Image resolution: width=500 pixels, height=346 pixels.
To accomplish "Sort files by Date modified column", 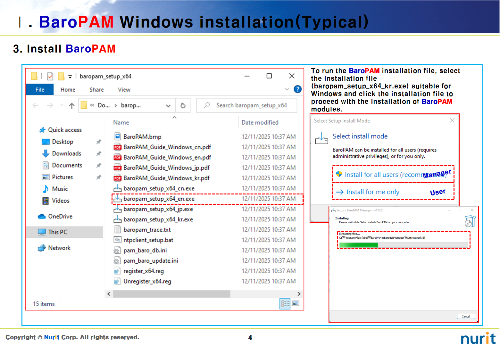I will tap(260, 122).
